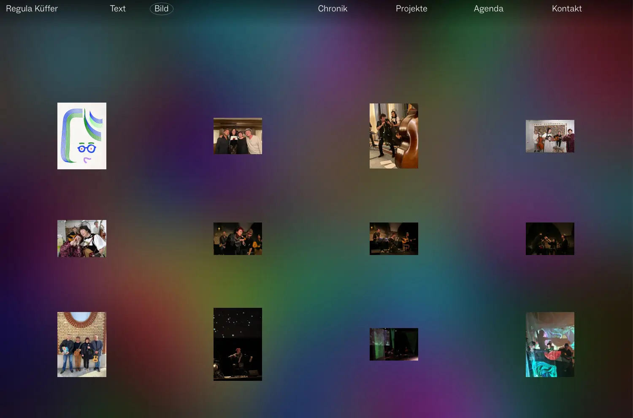Image resolution: width=633 pixels, height=418 pixels.
Task: Go to the Projekte section
Action: [411, 8]
